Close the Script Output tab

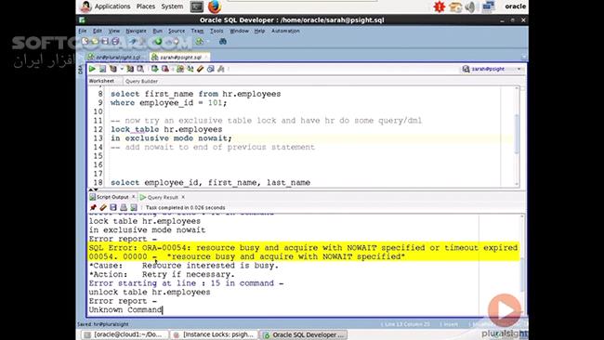pos(134,197)
